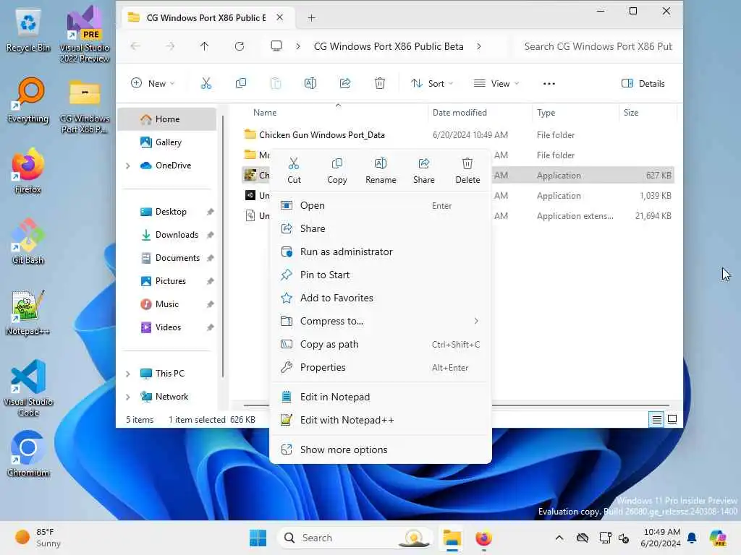Viewport: 741px width, 555px height.
Task: Click toolbar Copy icon
Action: point(241,84)
